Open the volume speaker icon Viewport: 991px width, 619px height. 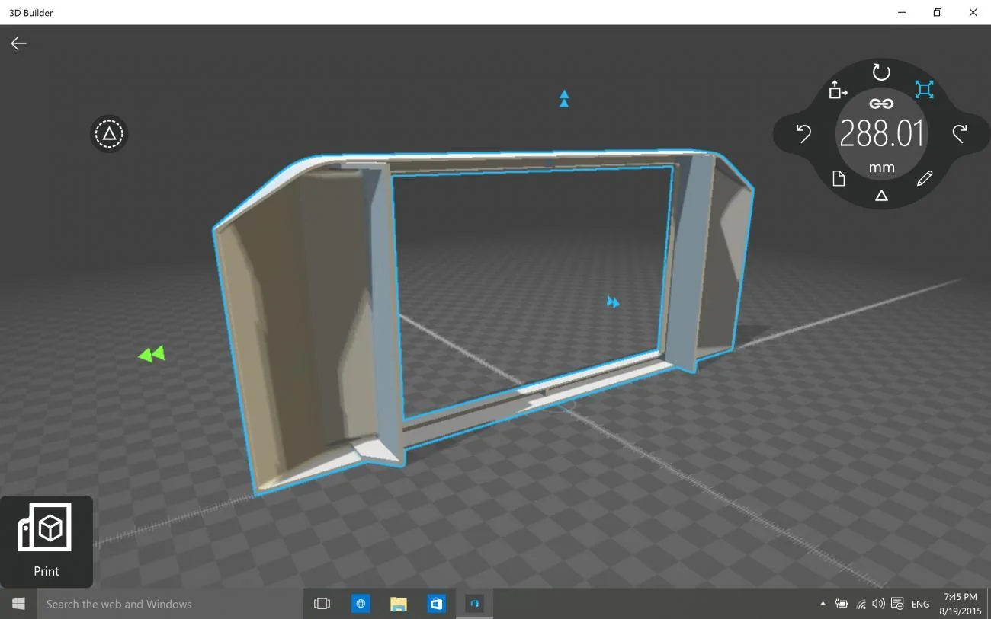[x=878, y=604]
